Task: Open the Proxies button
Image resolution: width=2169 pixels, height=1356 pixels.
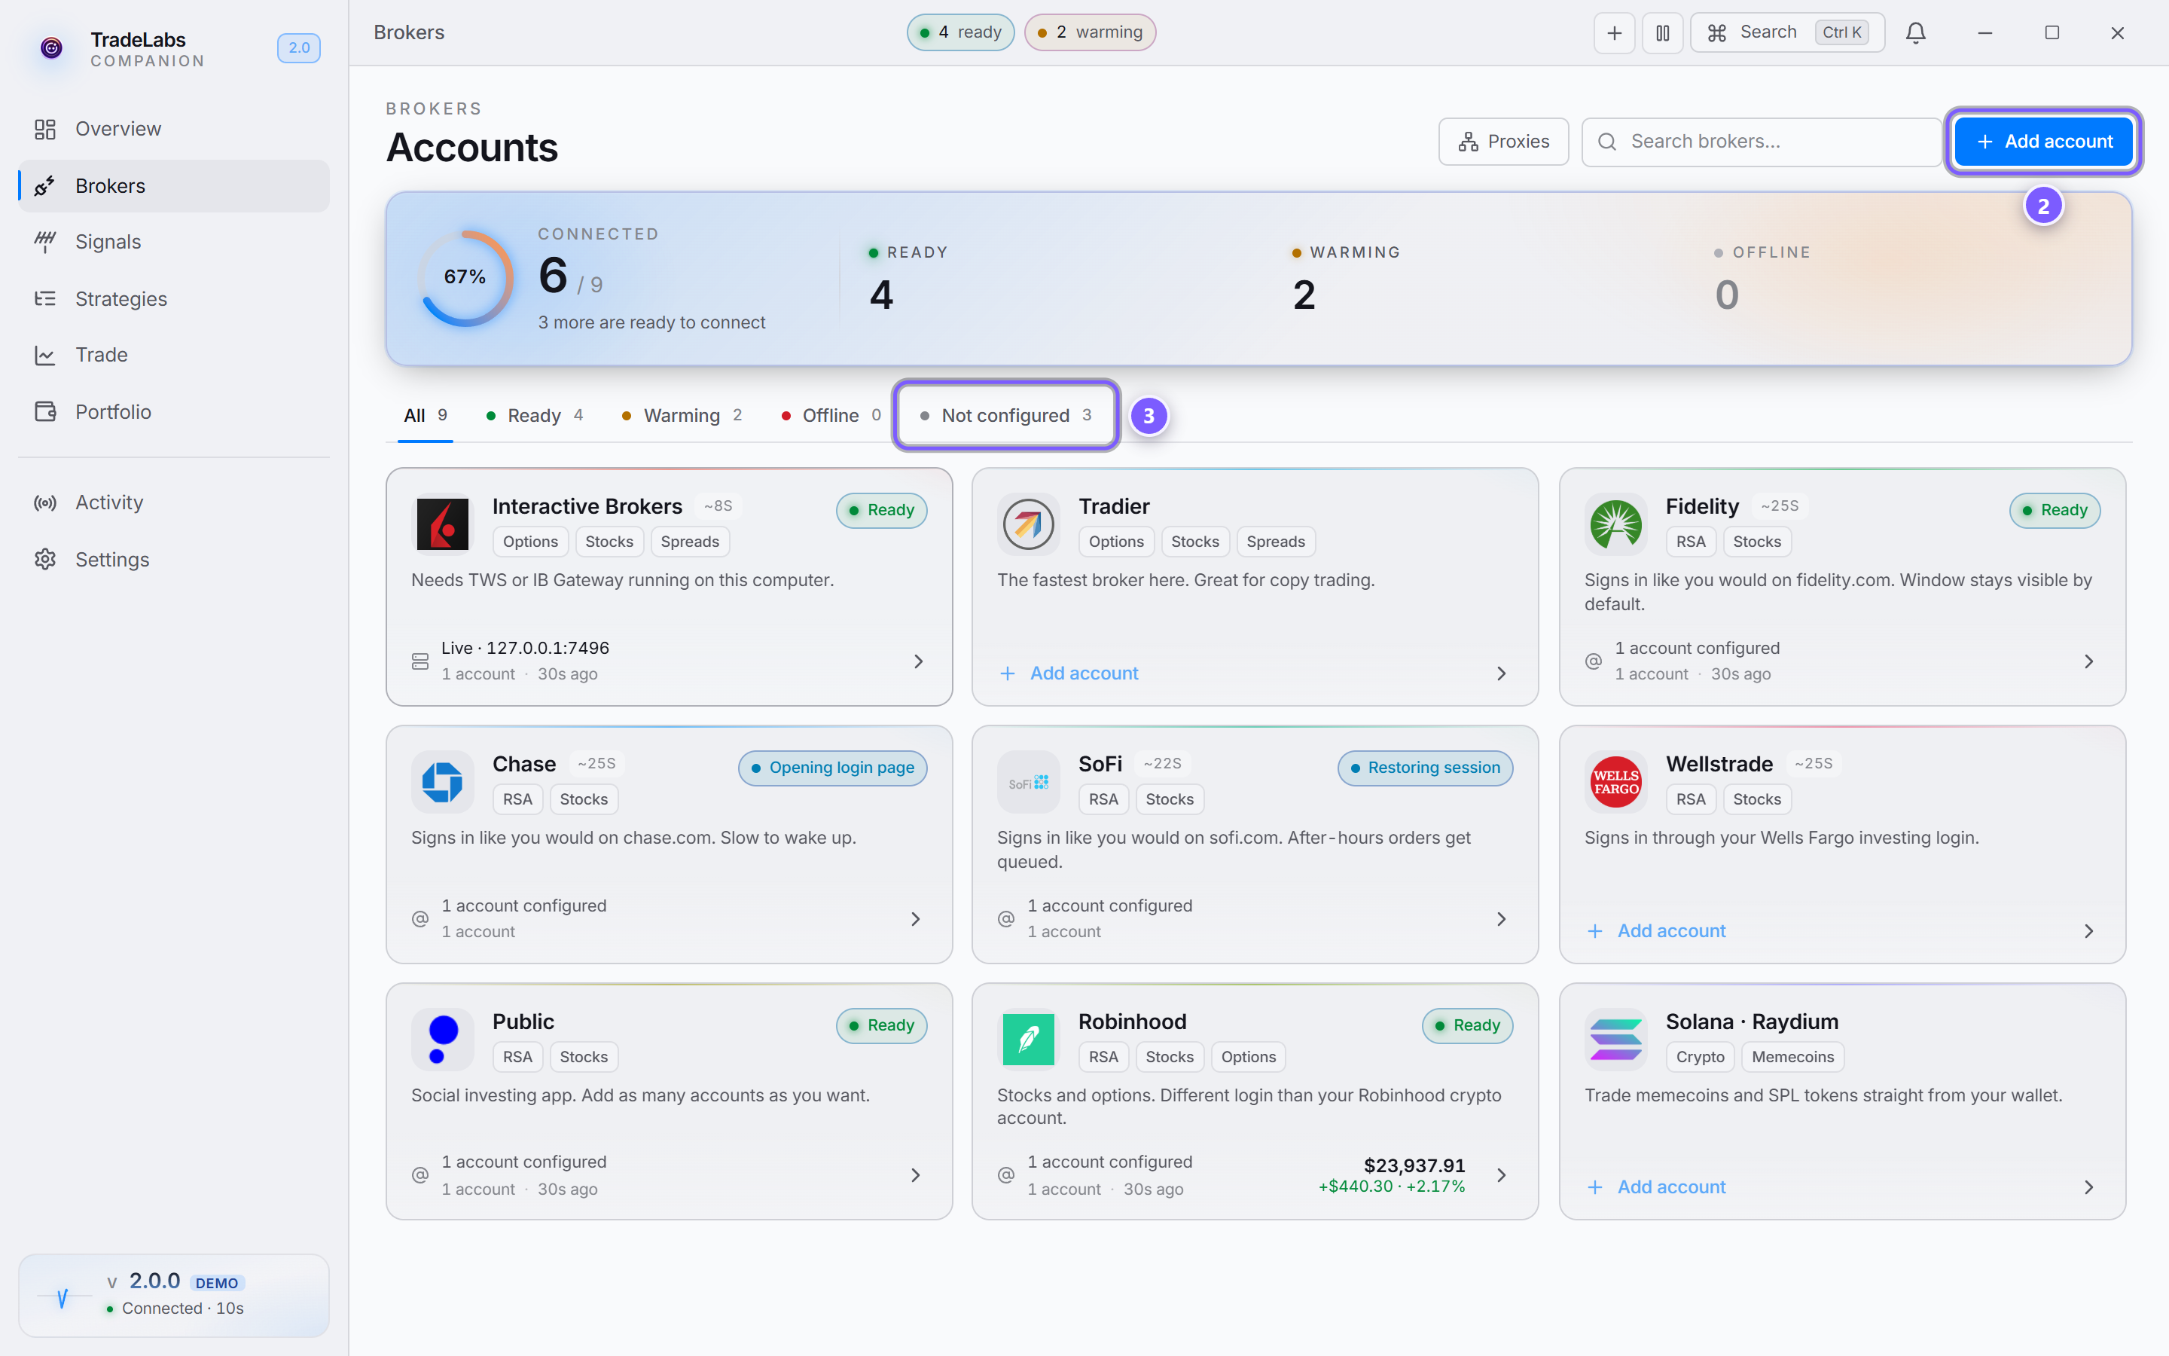Action: (x=1503, y=142)
